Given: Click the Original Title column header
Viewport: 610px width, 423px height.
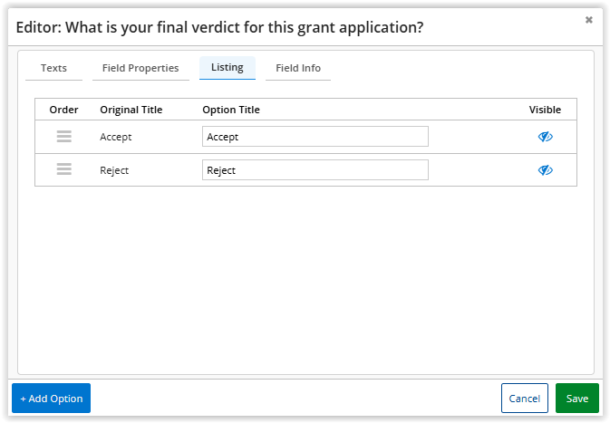Looking at the screenshot, I should tap(131, 110).
